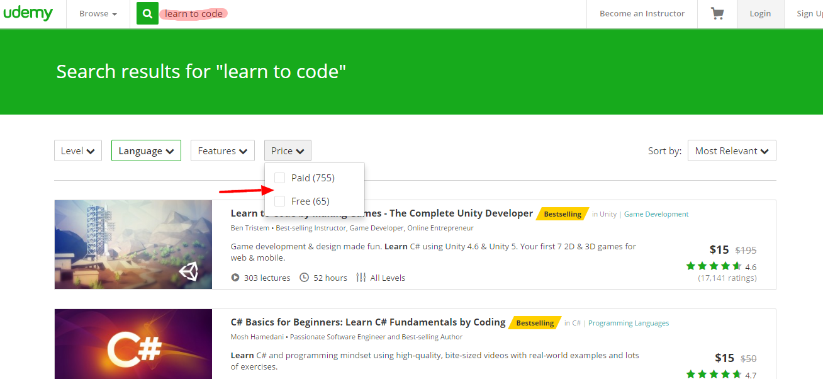This screenshot has width=823, height=379.
Task: Click instructor name Ben Tristem
Action: (x=250, y=228)
